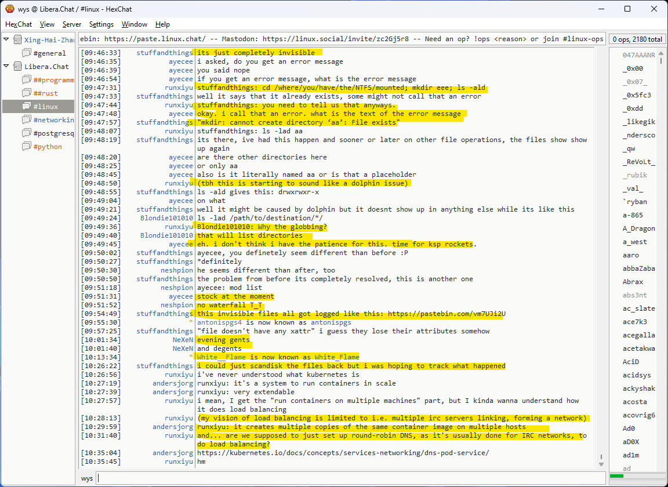
Task: Collapse the Libera.Chat server tree
Action: tap(6, 67)
